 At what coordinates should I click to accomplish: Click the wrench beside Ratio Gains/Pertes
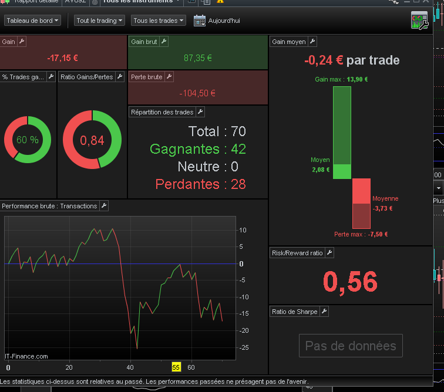point(120,77)
